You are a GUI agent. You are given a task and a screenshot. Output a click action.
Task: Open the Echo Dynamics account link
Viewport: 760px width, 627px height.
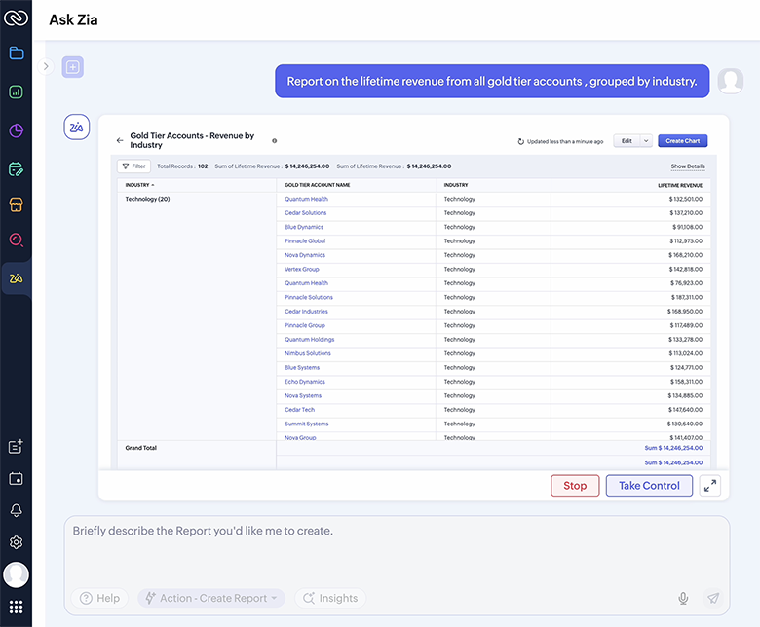pos(305,381)
